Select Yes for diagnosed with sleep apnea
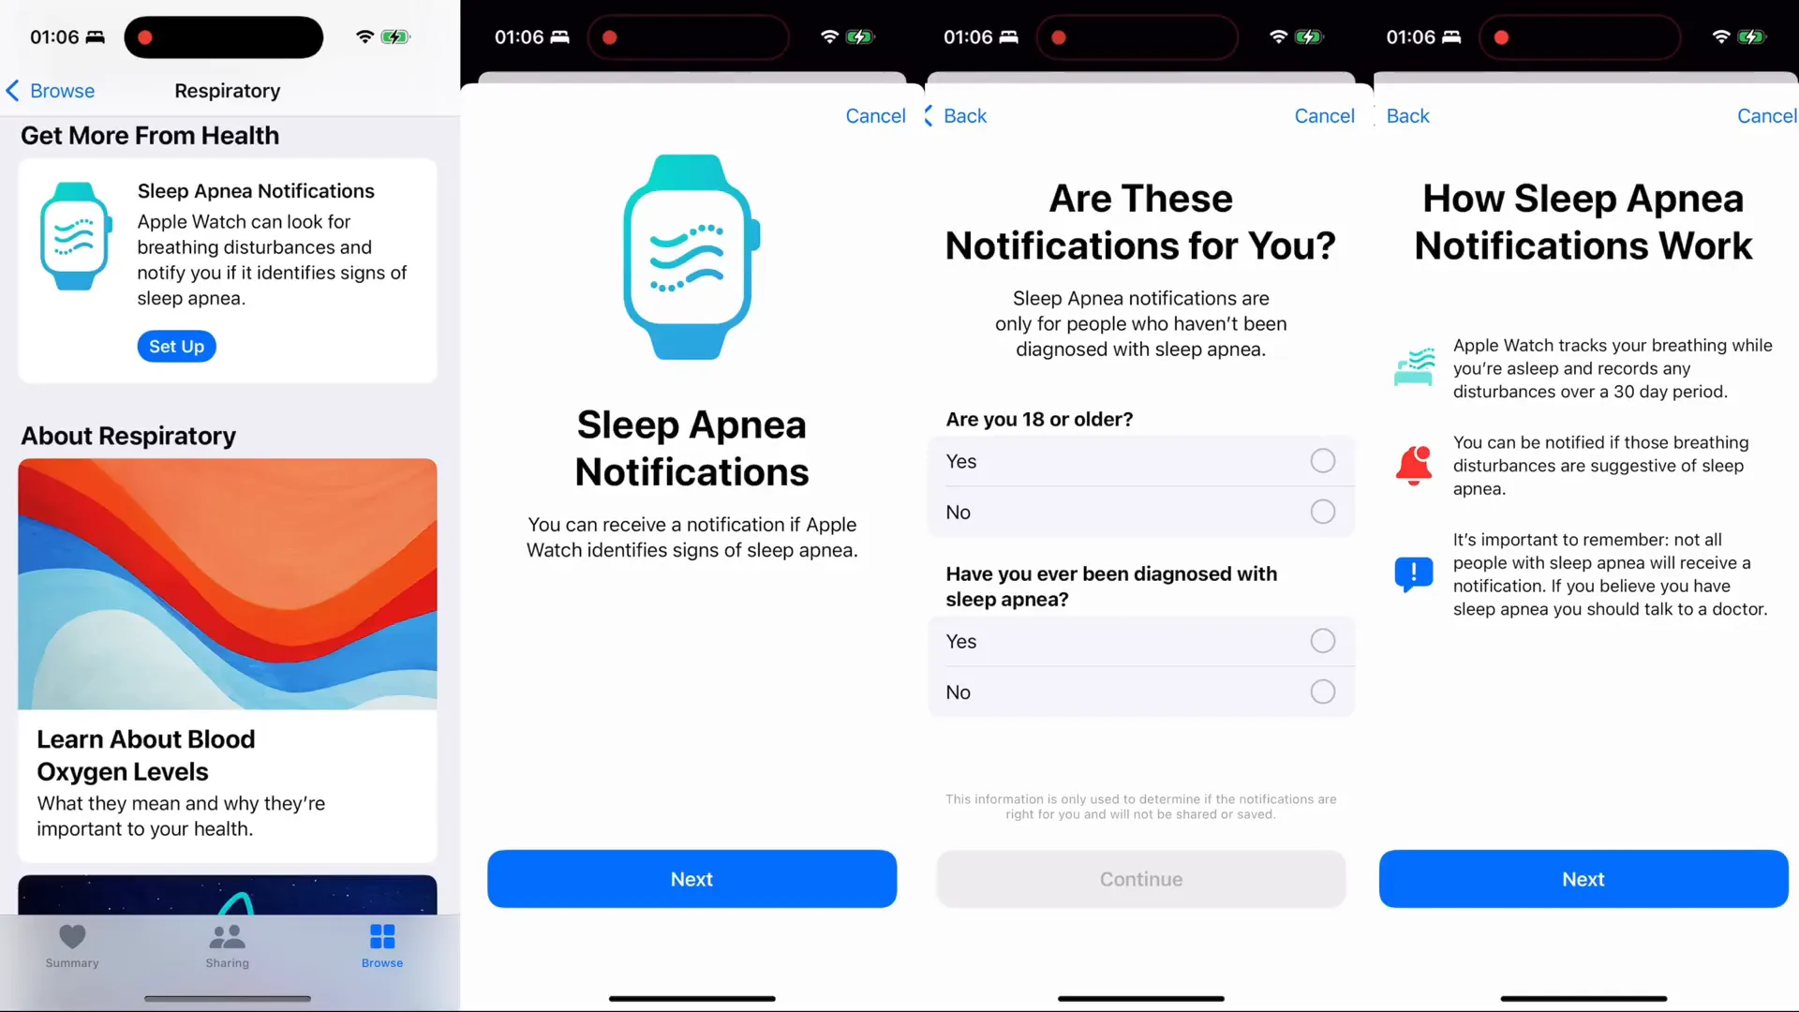Viewport: 1799px width, 1012px height. 1321,640
